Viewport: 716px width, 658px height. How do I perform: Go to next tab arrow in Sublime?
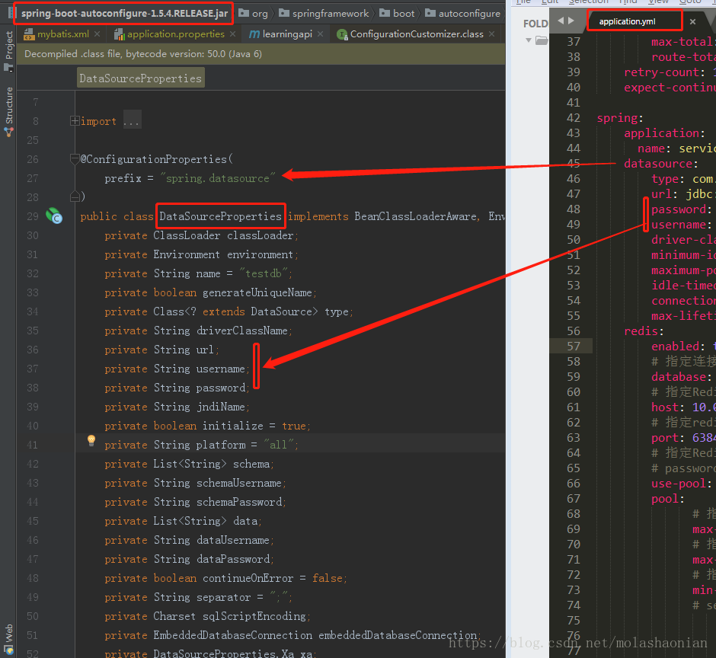(571, 21)
